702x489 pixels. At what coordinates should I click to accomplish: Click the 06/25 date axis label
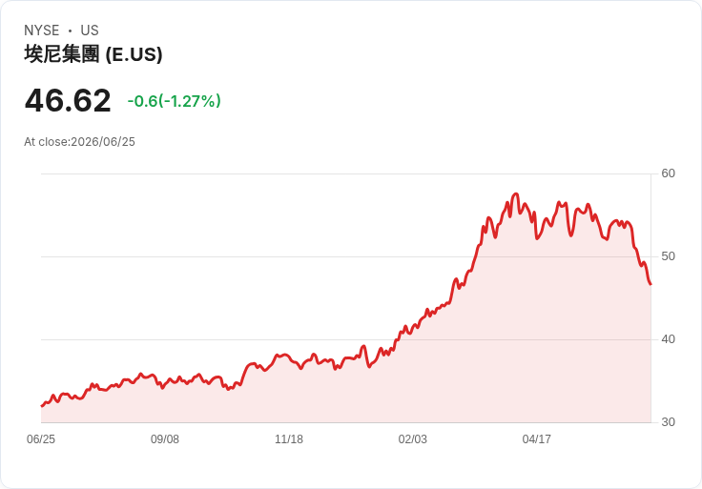point(41,438)
